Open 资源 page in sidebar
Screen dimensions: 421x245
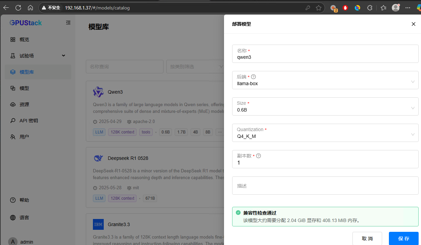pos(38,104)
